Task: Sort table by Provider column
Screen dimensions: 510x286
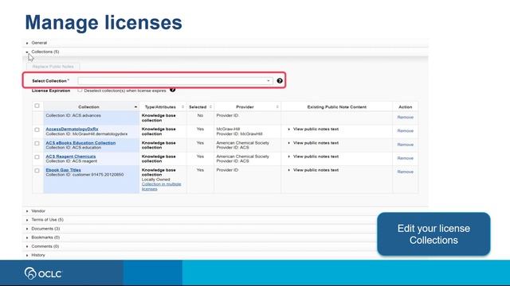Action: click(277, 107)
